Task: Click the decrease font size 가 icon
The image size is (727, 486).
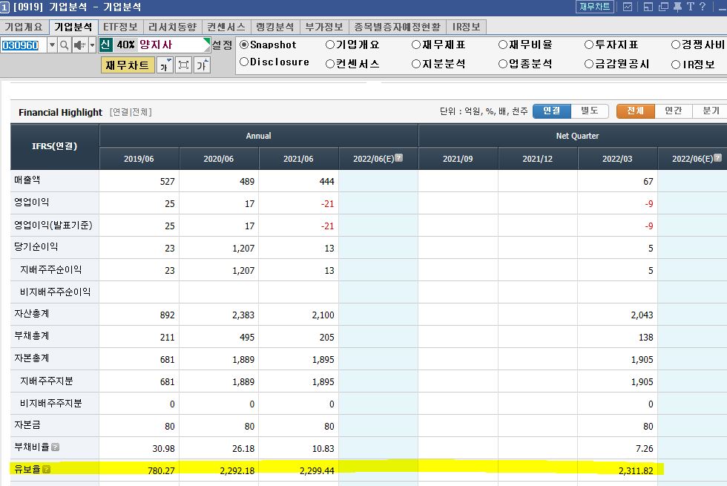Action: tap(165, 65)
